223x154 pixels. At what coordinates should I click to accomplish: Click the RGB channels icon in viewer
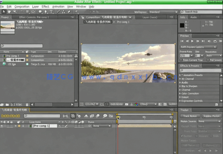click(x=137, y=104)
